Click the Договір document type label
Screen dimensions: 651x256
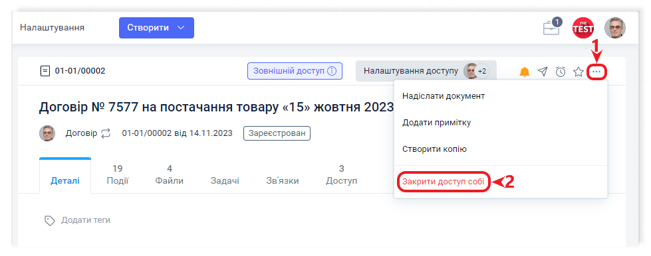click(x=81, y=133)
